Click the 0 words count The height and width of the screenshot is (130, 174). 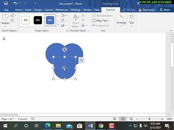tap(22, 119)
